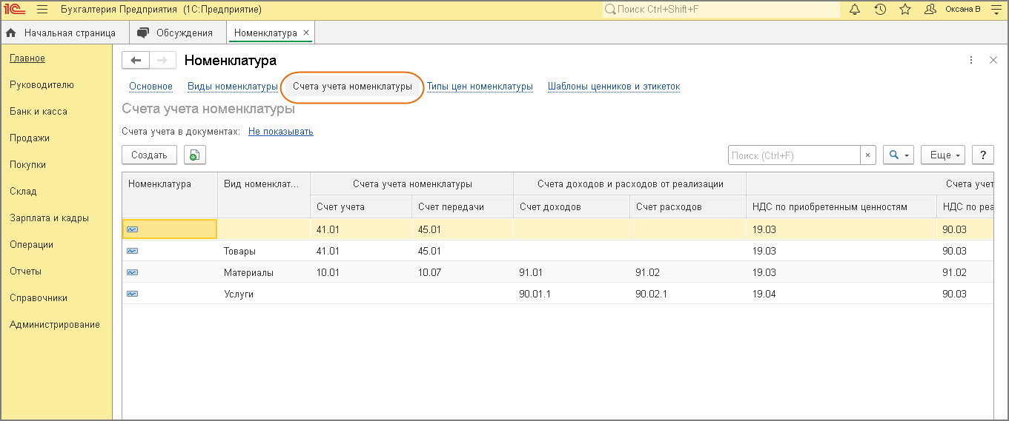Viewport: 1009px width, 421px height.
Task: Expand the magnifier search dropdown
Action: (899, 155)
